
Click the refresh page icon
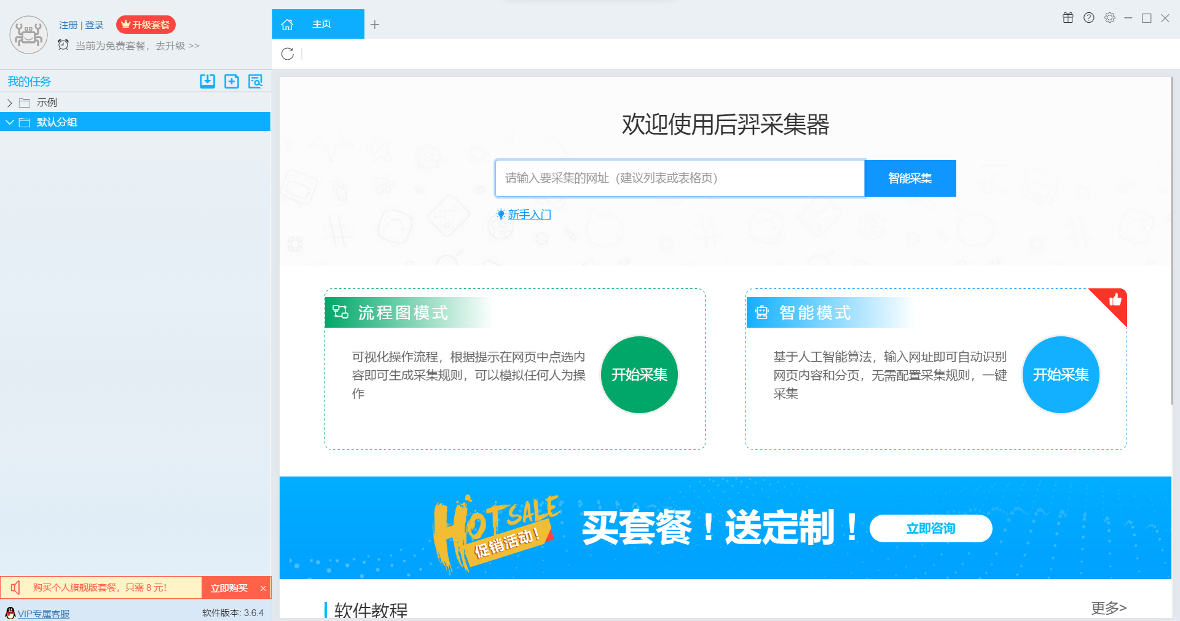click(x=288, y=53)
